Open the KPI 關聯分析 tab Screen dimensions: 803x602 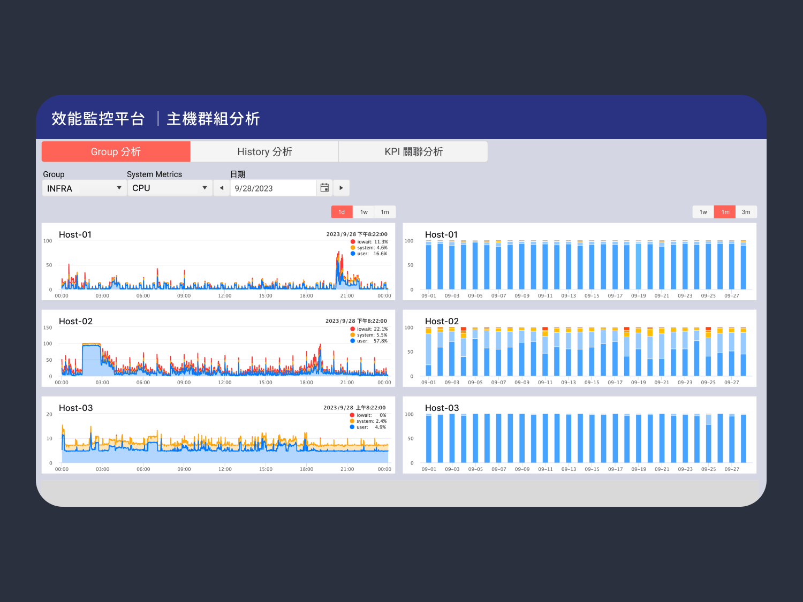click(x=413, y=152)
